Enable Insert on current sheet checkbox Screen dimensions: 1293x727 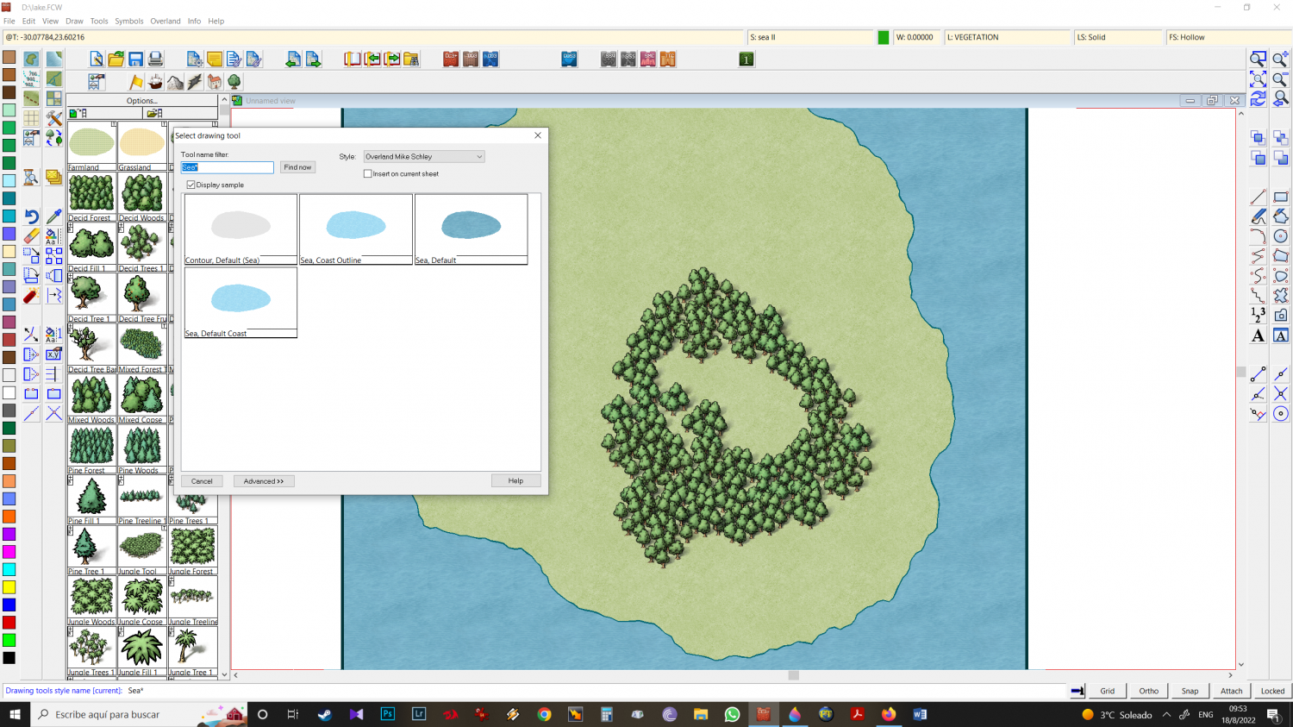(x=368, y=173)
